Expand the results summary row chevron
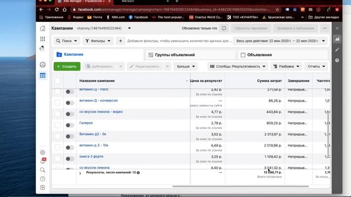Viewport: 351px width, 197px height. coord(80,173)
